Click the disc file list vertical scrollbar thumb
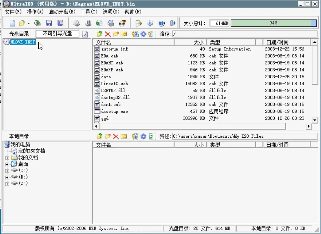This screenshot has width=321, height=234. pyautogui.click(x=315, y=65)
